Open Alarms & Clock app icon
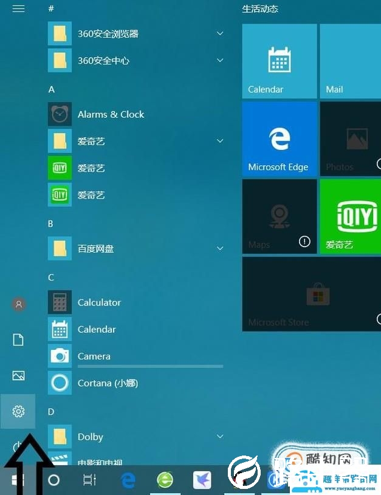Viewport: 381px width, 495px height. click(60, 114)
